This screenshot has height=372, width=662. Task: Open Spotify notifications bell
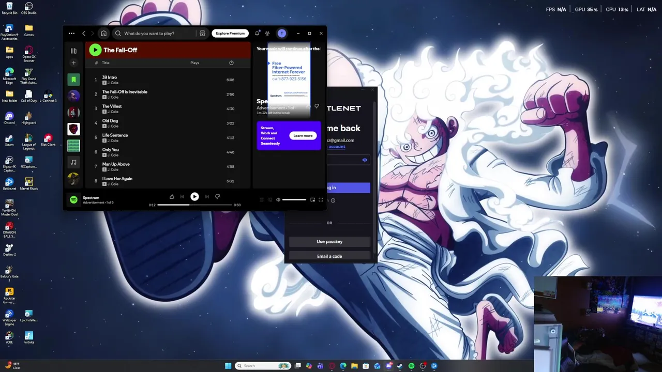click(257, 33)
